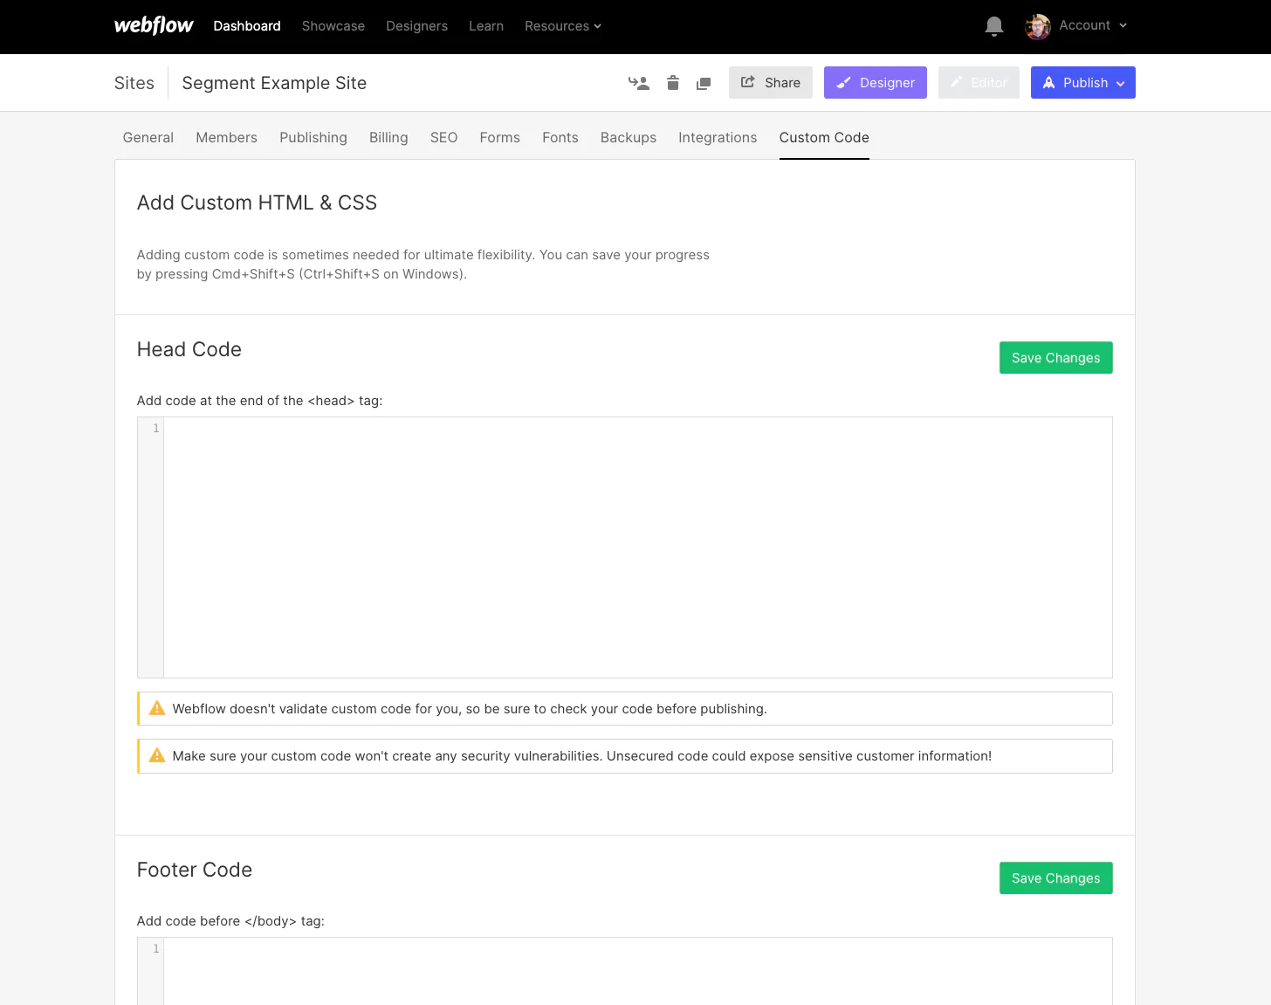Switch to the SEO tab
The height and width of the screenshot is (1005, 1271).
click(x=443, y=137)
